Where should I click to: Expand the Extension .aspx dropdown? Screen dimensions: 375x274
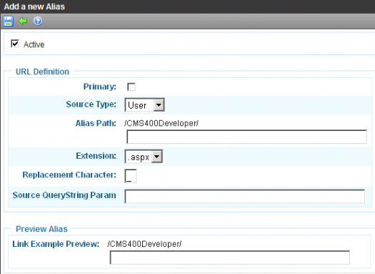144,157
